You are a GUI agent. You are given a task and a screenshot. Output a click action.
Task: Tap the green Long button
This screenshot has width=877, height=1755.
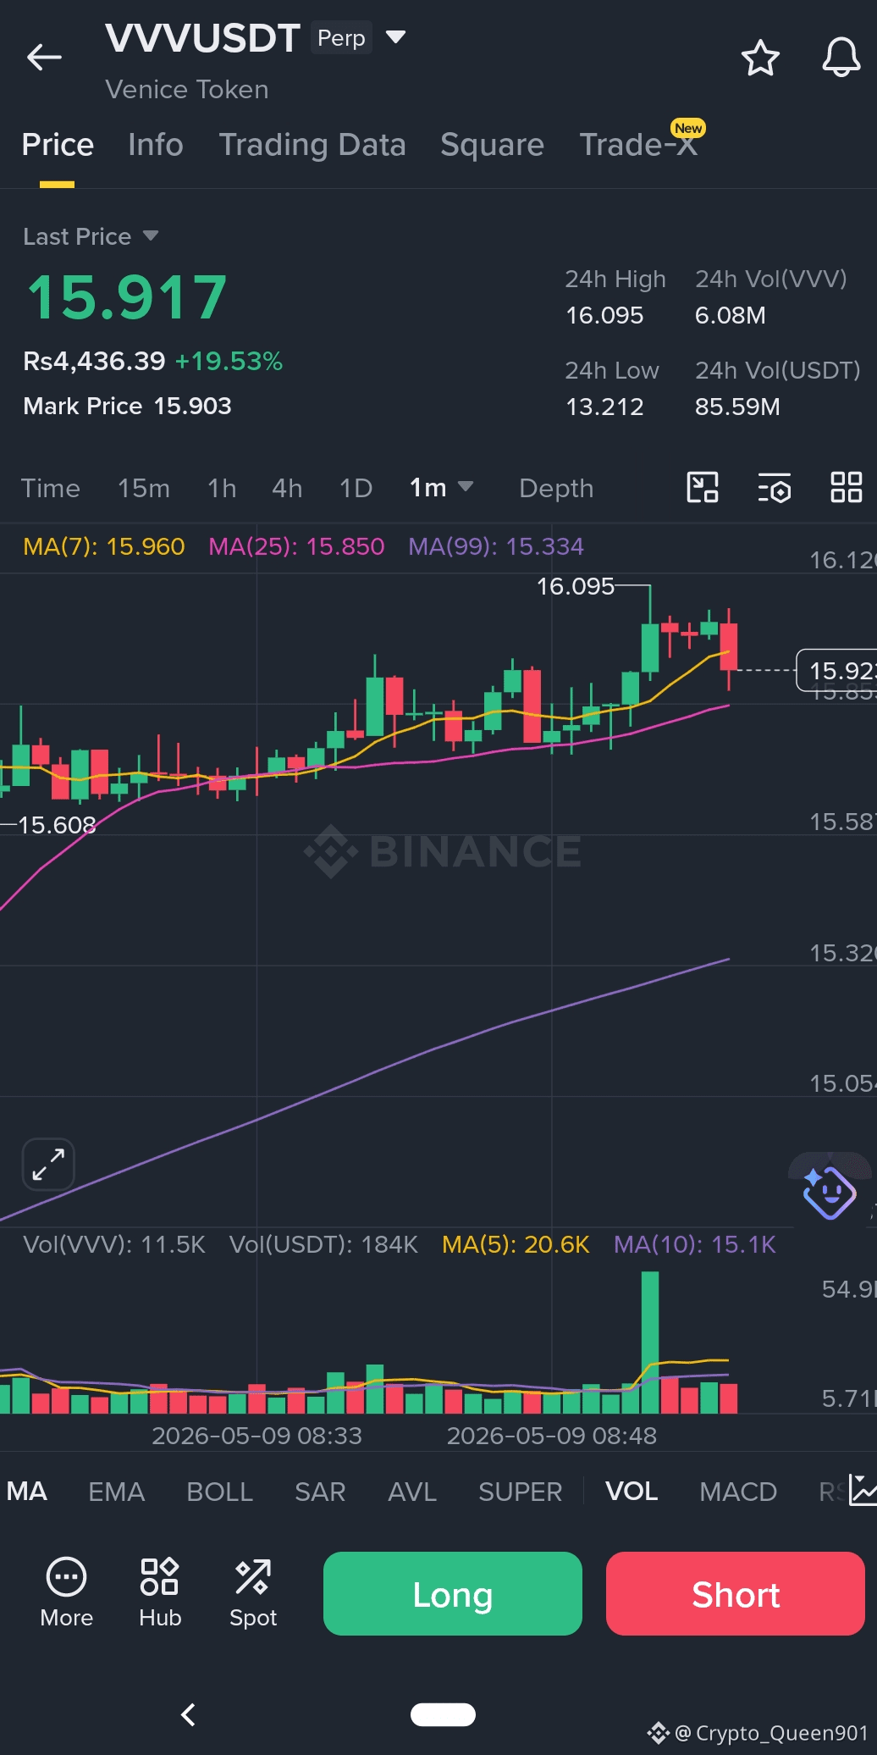453,1594
